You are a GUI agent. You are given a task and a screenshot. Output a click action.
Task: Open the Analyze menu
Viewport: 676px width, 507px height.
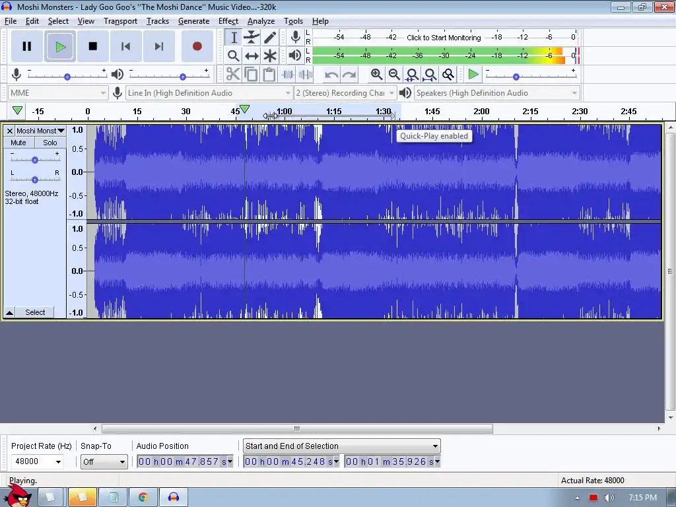261,21
